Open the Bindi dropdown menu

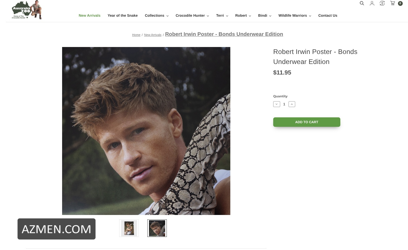(x=265, y=16)
